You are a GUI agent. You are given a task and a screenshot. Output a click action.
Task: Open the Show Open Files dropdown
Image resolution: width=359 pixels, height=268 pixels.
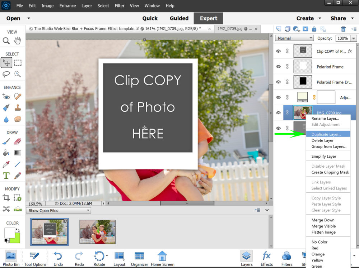coord(59,210)
